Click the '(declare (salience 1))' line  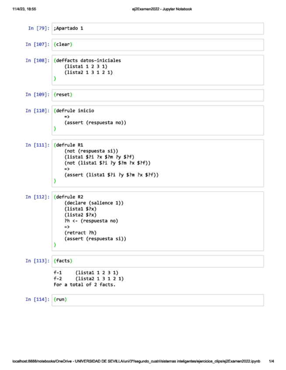tap(94, 203)
